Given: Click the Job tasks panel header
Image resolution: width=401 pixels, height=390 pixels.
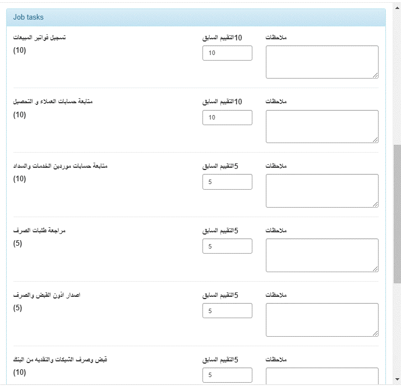Looking at the screenshot, I should pos(196,17).
